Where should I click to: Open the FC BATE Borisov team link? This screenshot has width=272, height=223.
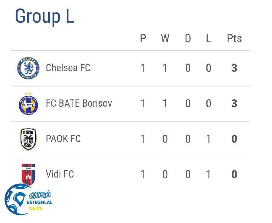(79, 103)
